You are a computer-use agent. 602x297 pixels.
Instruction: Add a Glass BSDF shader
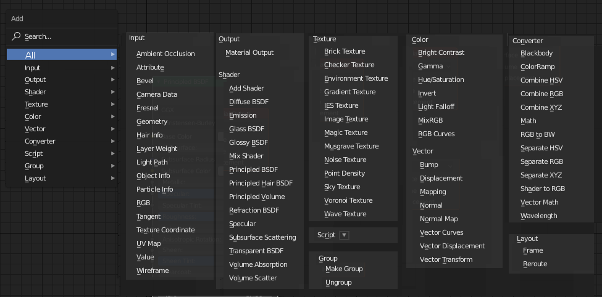(246, 129)
